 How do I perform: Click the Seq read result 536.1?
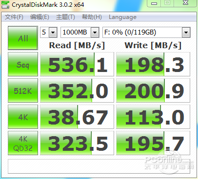coord(77,64)
